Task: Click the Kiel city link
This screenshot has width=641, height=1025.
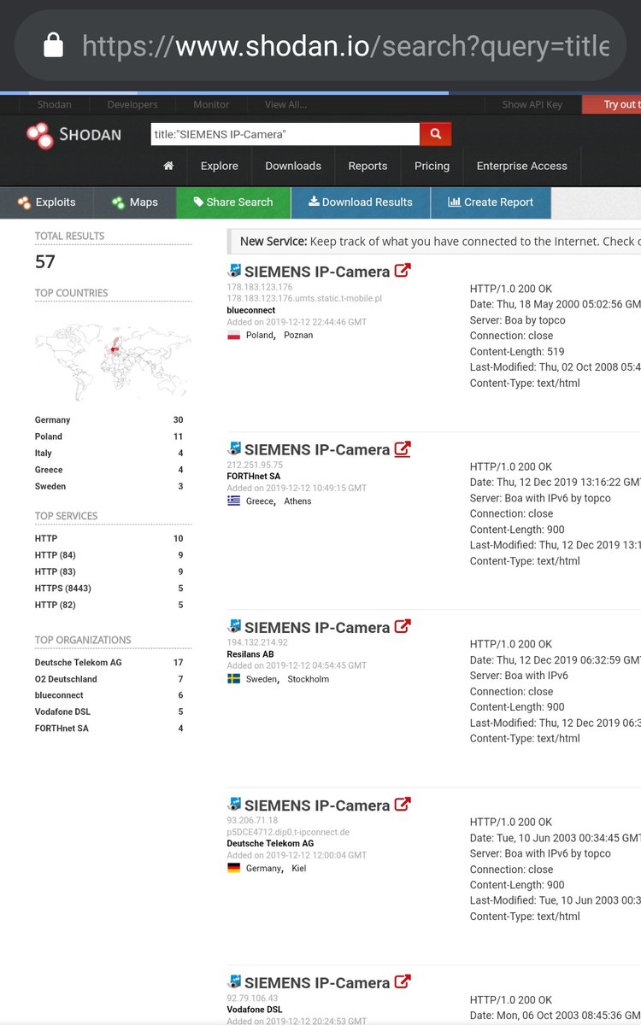Action: (298, 868)
